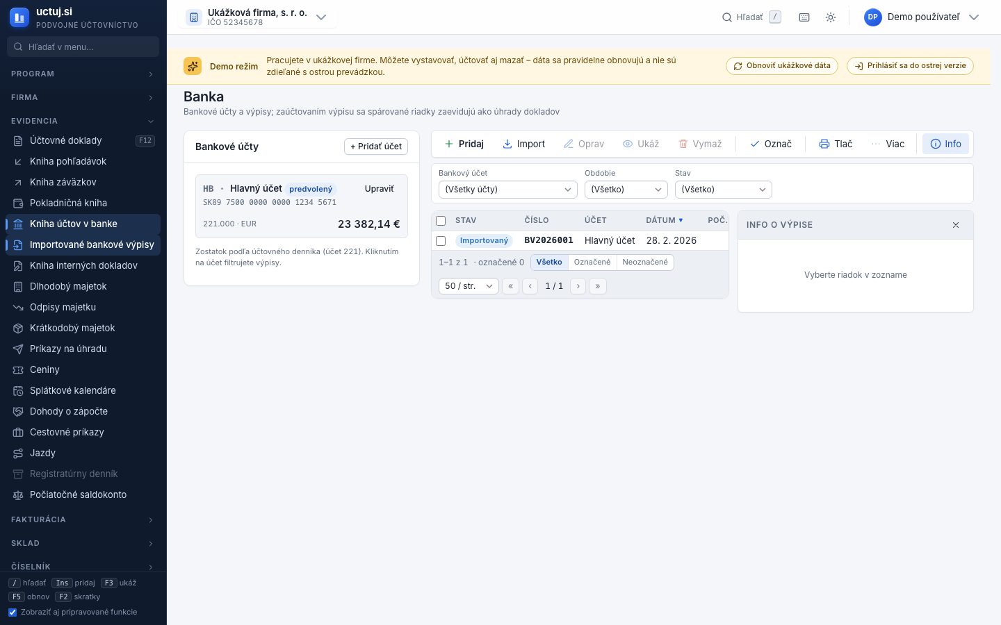The image size is (1001, 625).
Task: Switch to the Označené tab
Action: 592,262
